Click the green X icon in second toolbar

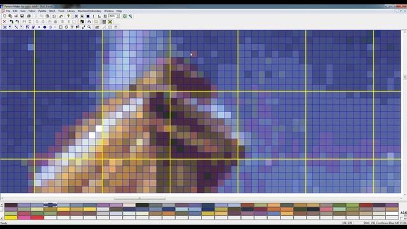[x=110, y=22]
